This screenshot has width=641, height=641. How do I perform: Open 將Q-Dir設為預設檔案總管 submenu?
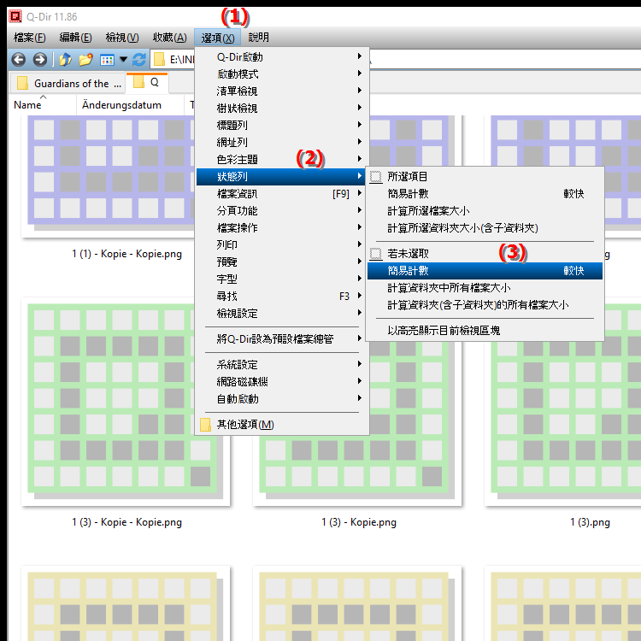pos(282,339)
